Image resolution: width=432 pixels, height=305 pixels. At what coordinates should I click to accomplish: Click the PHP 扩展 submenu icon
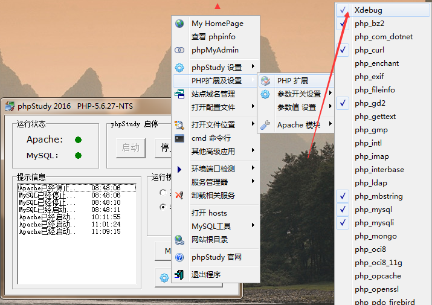coord(265,81)
